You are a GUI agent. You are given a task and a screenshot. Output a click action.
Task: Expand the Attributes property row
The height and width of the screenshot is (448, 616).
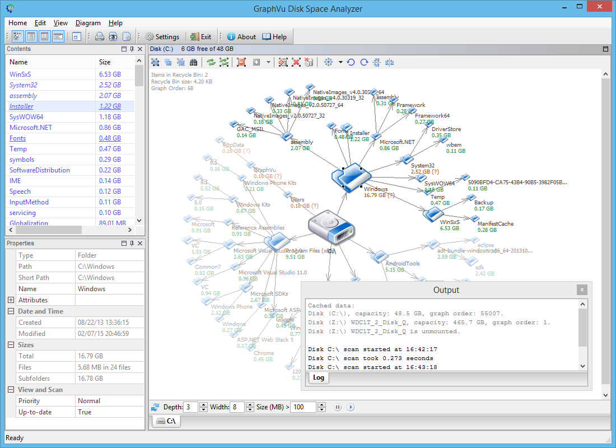point(11,300)
